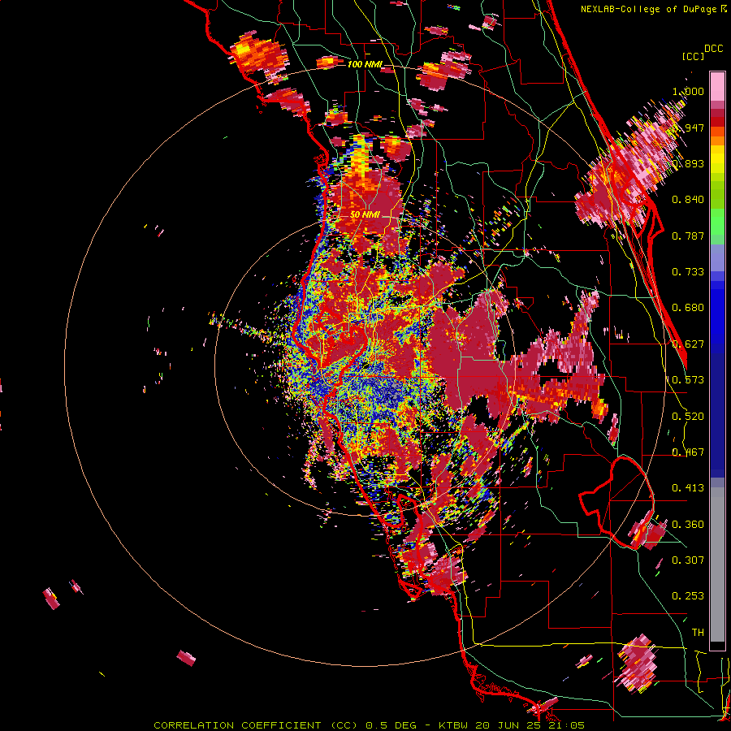Click the 100 NMI range ring label
Viewport: 731px width, 731px height.
click(x=364, y=64)
